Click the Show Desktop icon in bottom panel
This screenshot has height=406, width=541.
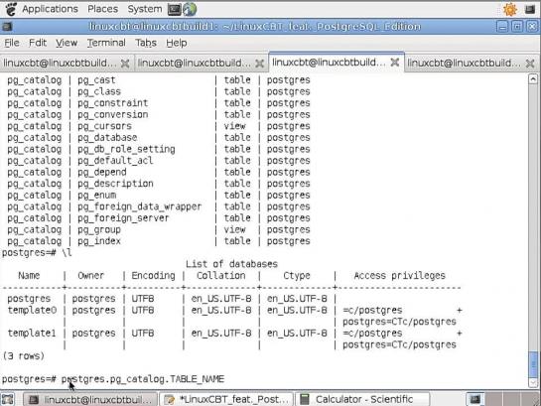8,399
